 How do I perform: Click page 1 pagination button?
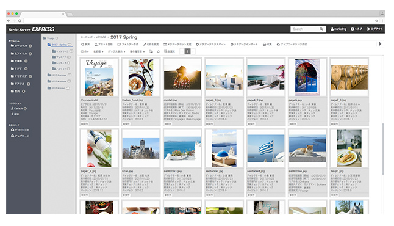[x=187, y=51]
